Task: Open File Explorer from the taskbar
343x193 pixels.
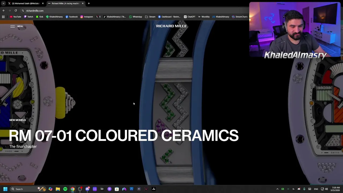Action: pyautogui.click(x=58, y=189)
